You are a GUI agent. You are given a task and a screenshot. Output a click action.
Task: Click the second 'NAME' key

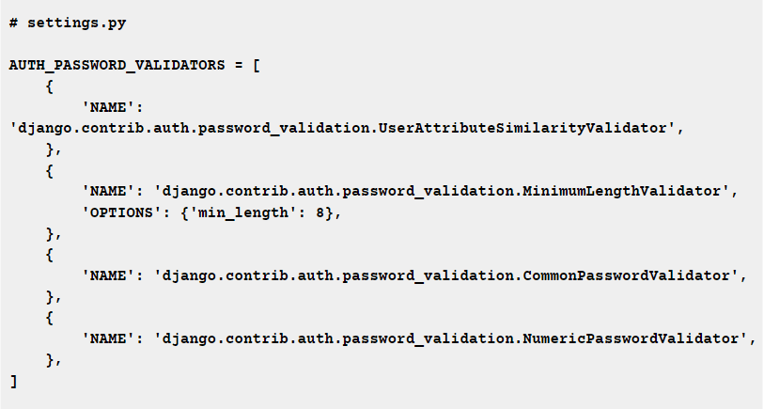coord(108,191)
